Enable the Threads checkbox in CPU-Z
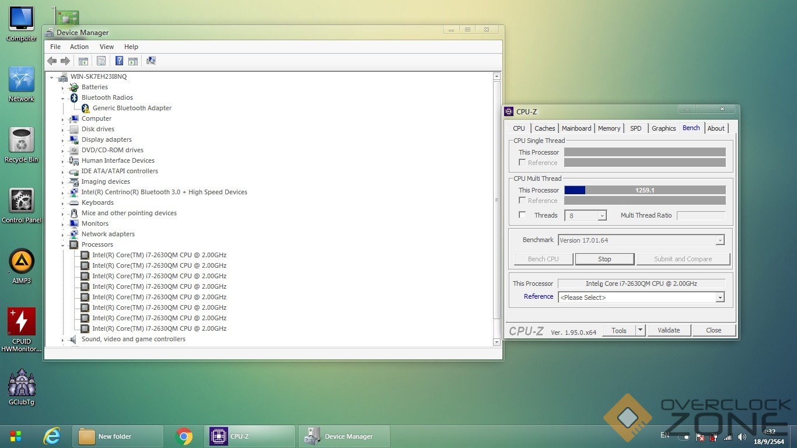This screenshot has width=797, height=448. point(522,215)
